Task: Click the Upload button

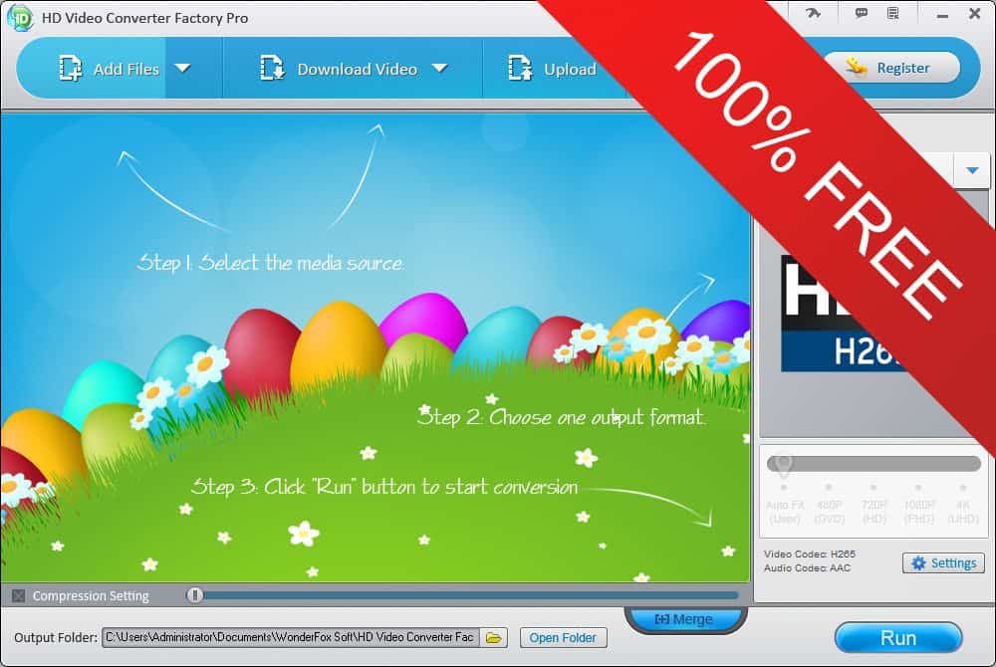Action: 552,69
